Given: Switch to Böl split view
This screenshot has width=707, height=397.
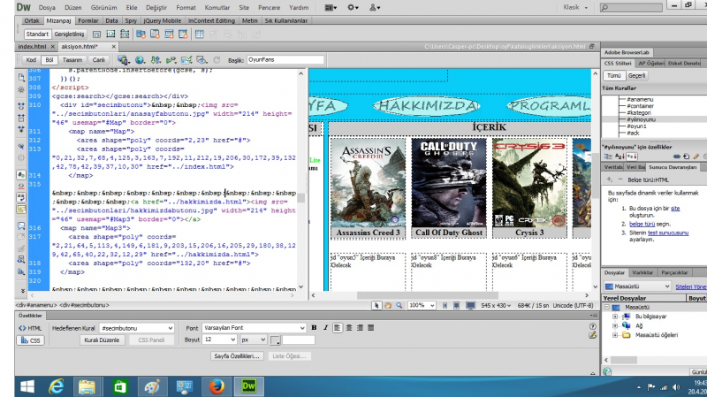Looking at the screenshot, I should (x=49, y=59).
